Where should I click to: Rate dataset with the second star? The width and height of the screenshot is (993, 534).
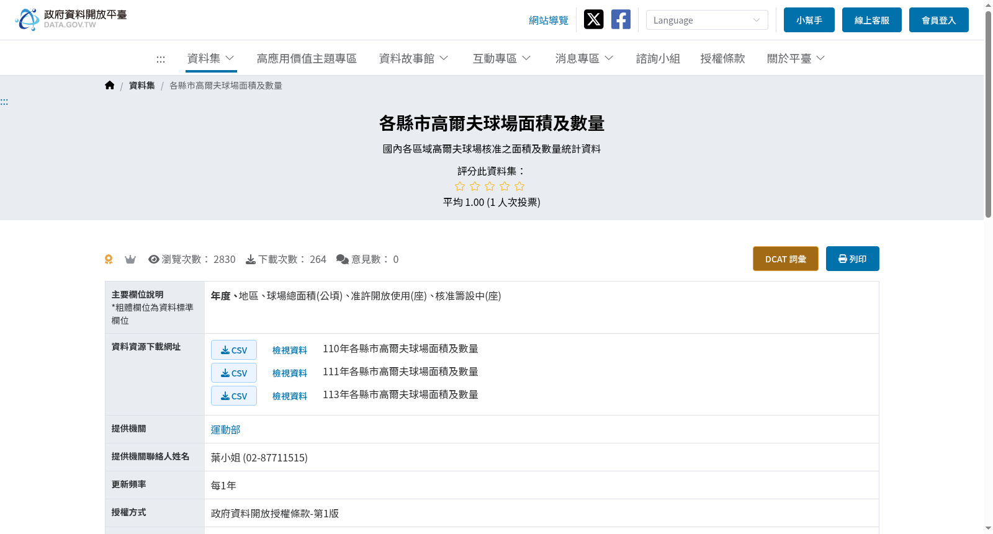[x=475, y=186]
